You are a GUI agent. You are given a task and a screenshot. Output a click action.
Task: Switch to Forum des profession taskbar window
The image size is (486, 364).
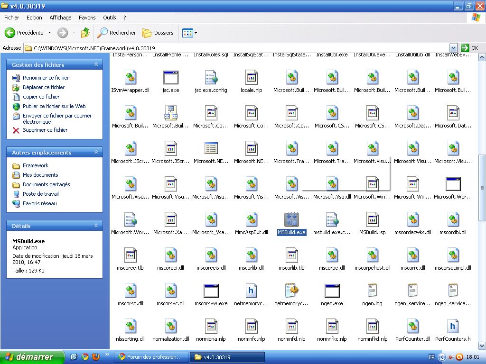pyautogui.click(x=151, y=357)
